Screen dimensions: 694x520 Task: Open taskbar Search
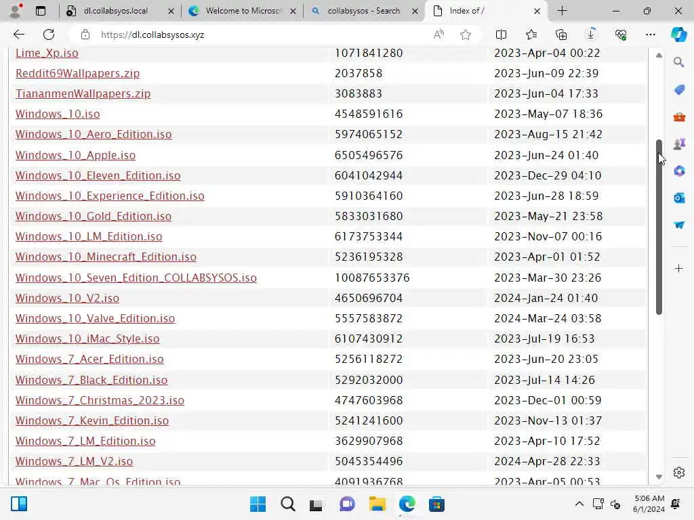click(x=287, y=504)
